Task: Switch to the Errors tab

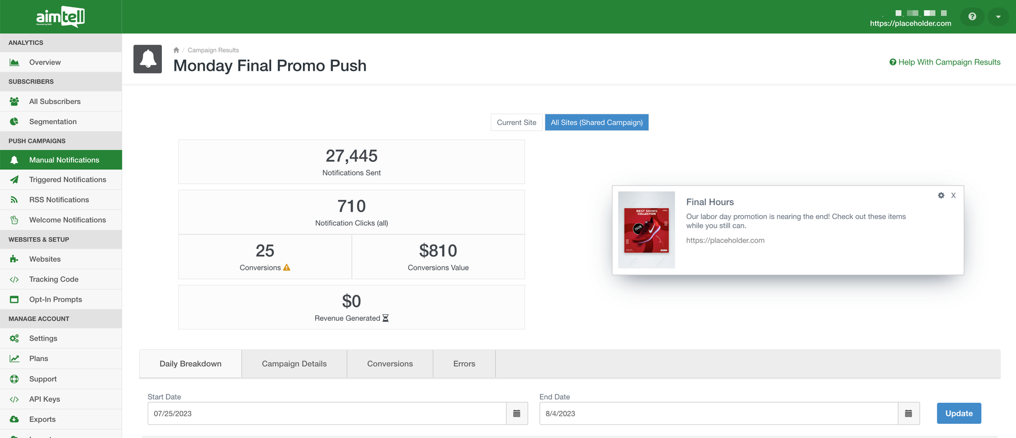Action: pos(464,364)
